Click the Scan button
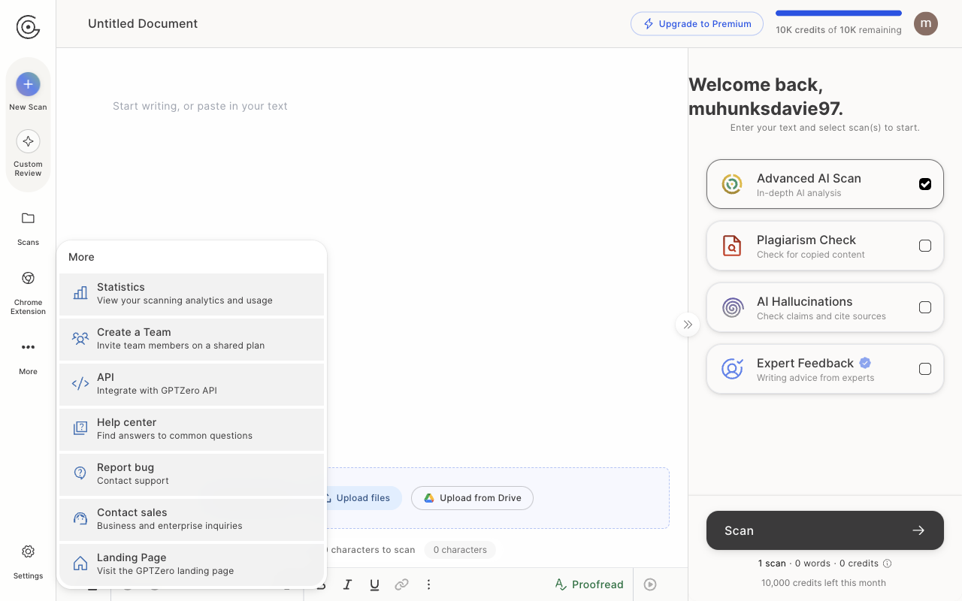The image size is (962, 601). pyautogui.click(x=825, y=530)
